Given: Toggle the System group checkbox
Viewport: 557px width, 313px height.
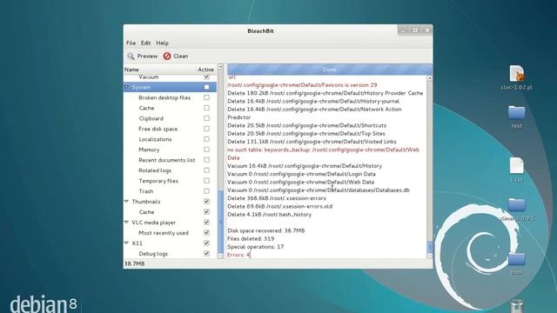Looking at the screenshot, I should pos(206,87).
